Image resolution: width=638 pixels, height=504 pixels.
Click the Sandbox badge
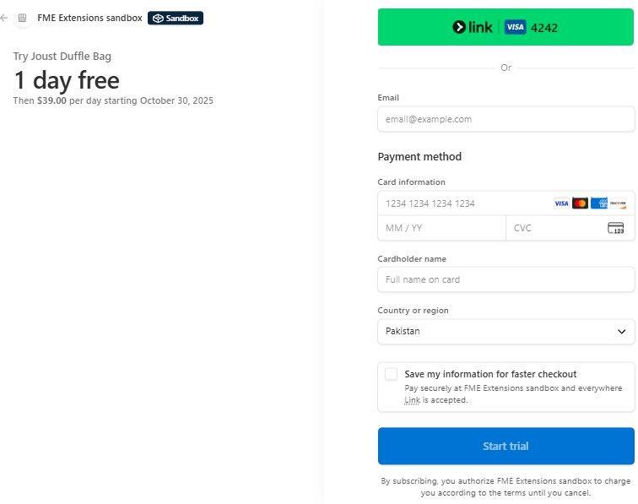(x=176, y=18)
